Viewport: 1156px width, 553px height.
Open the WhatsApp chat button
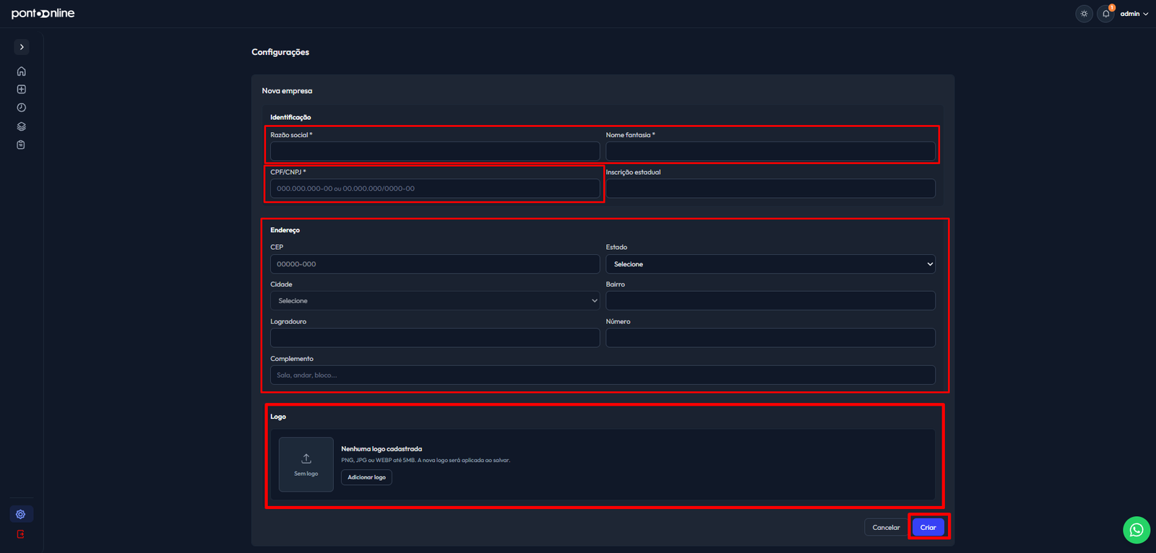click(x=1136, y=530)
